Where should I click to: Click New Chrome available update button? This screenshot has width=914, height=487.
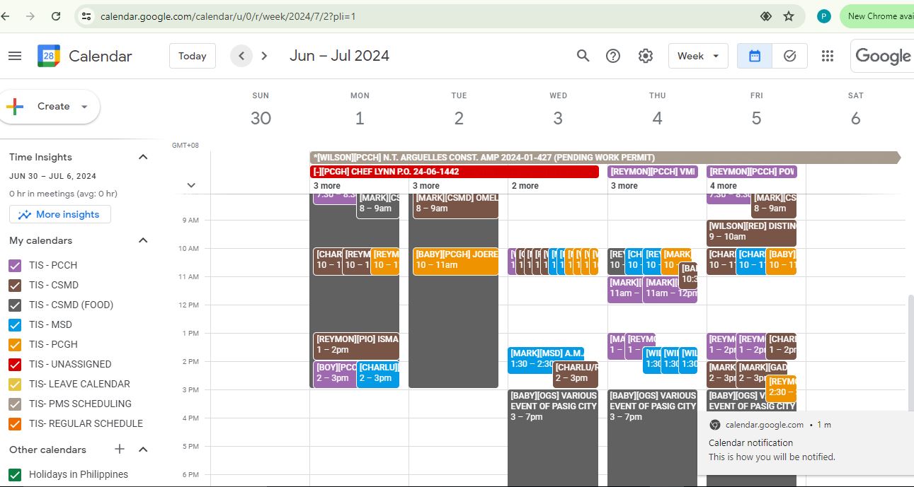(878, 16)
